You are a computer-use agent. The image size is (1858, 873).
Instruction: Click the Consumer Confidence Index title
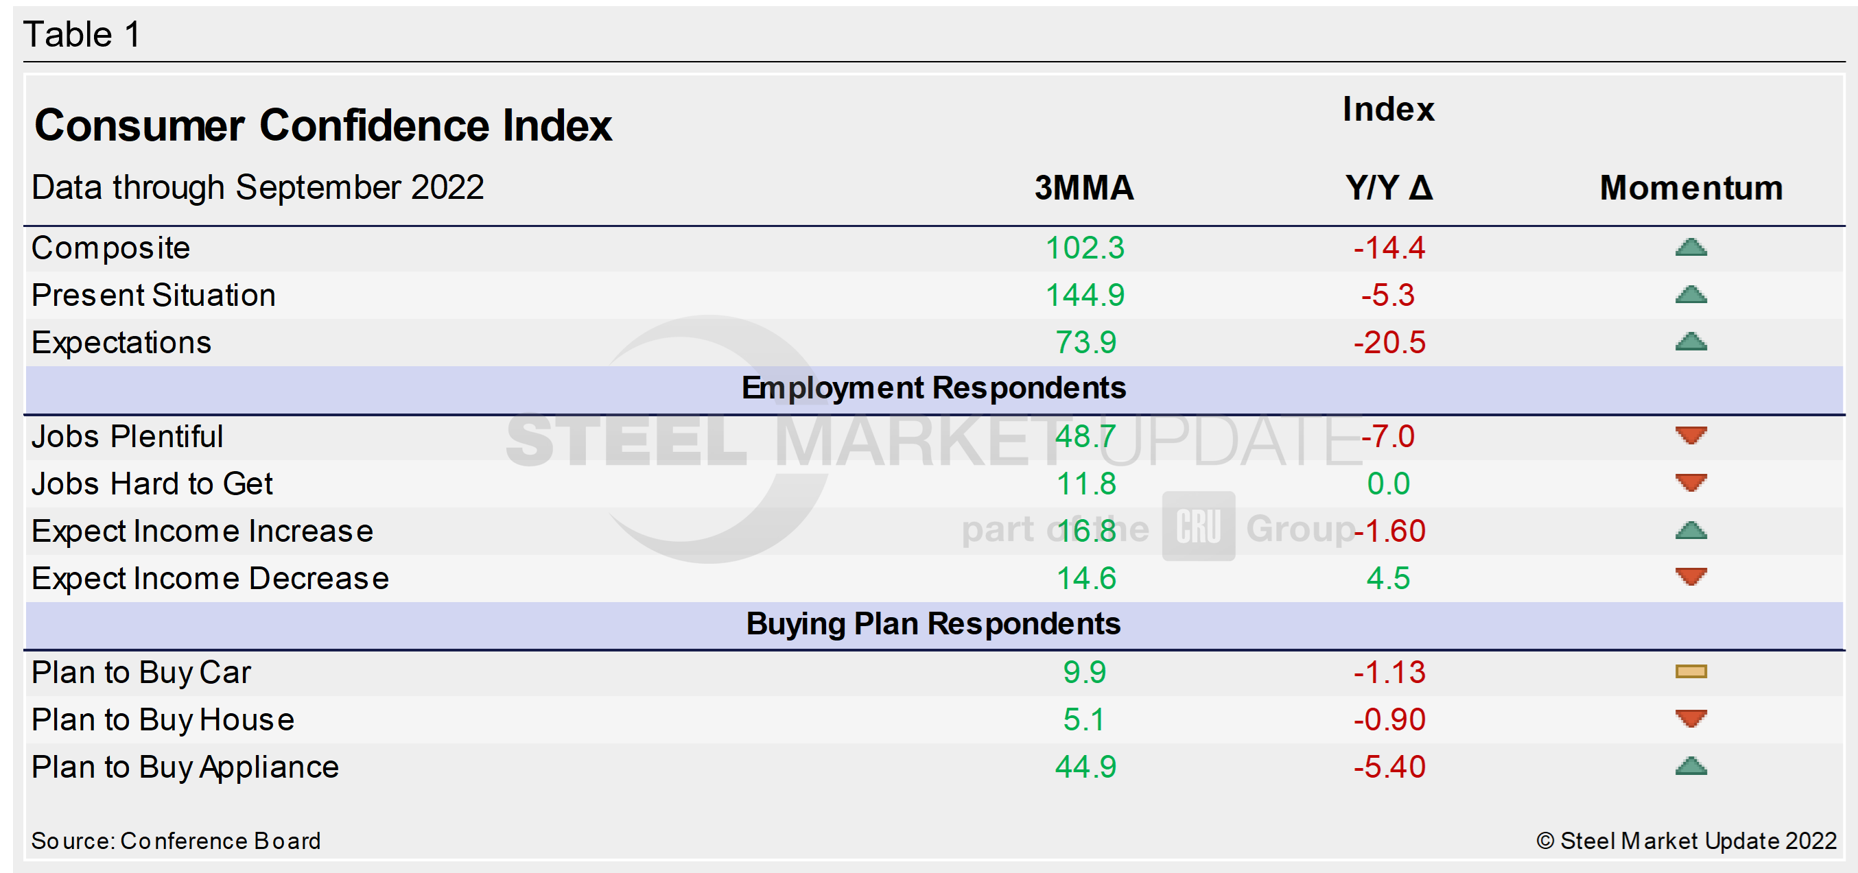(x=323, y=125)
